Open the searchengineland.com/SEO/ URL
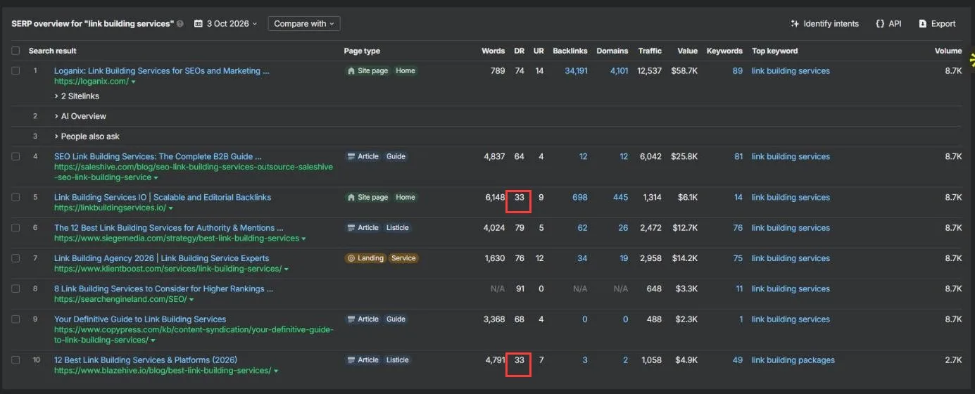Viewport: 975px width, 394px height. tap(120, 300)
